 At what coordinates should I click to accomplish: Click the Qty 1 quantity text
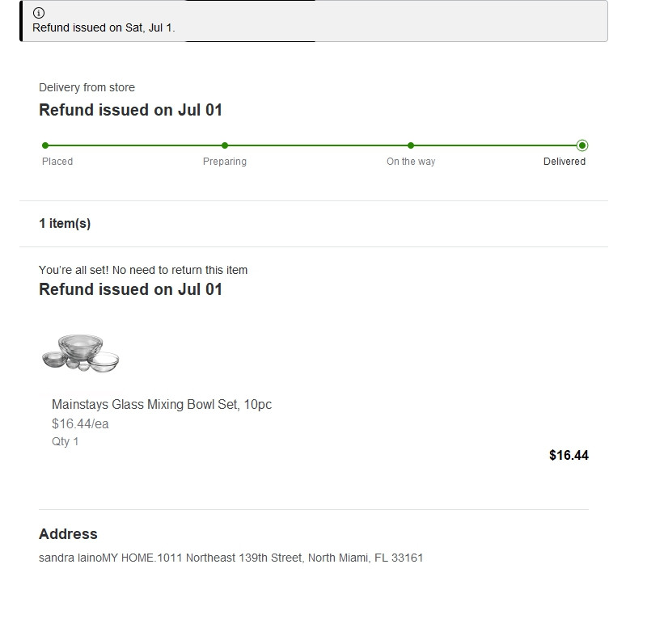coord(66,441)
